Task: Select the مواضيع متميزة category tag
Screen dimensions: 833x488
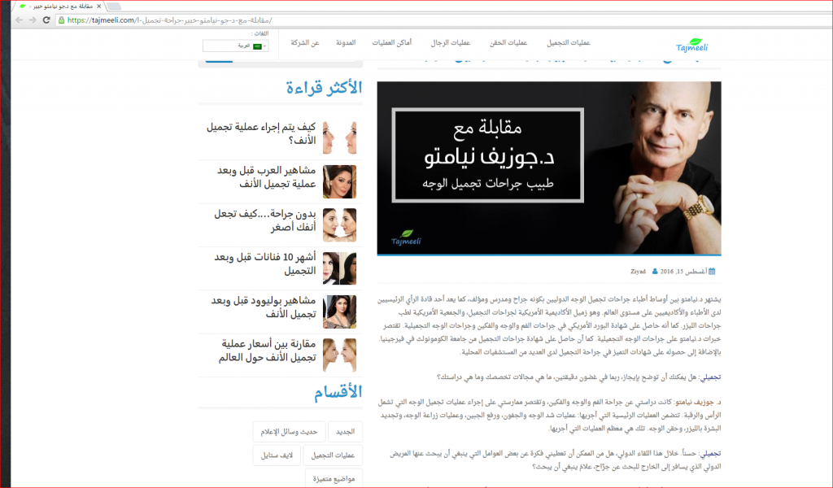Action: pyautogui.click(x=334, y=478)
